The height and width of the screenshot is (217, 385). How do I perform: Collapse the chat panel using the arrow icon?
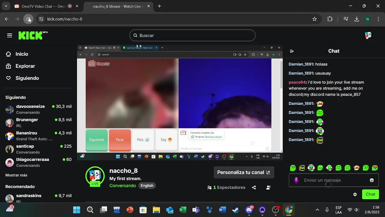(x=291, y=51)
